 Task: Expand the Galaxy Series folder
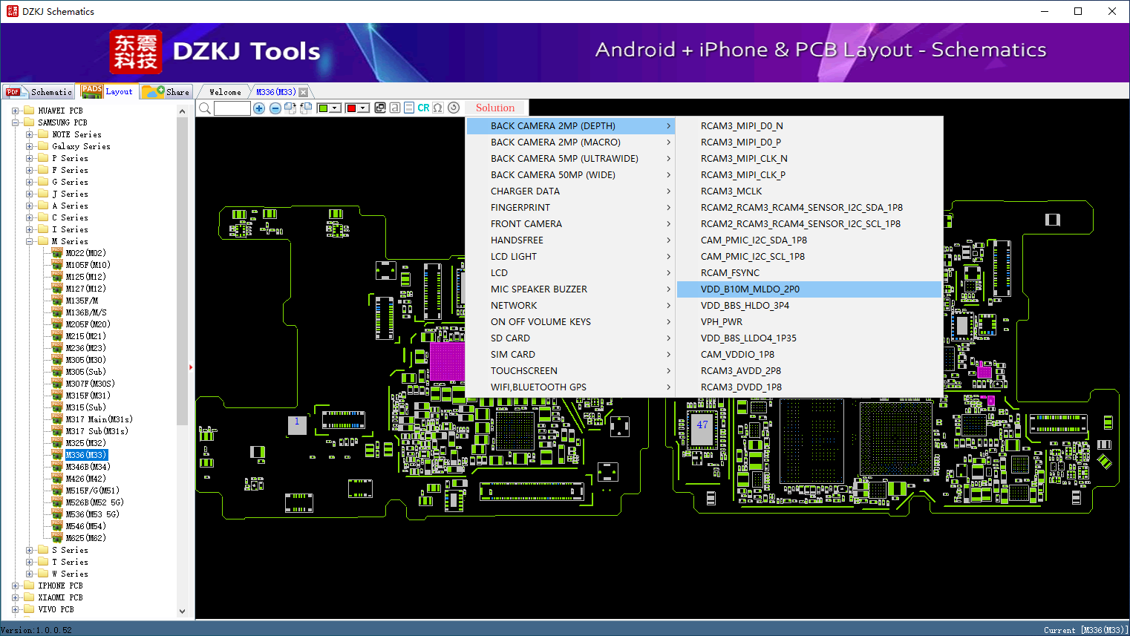[29, 146]
